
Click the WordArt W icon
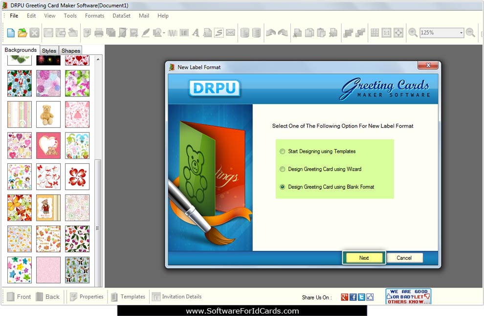173,32
